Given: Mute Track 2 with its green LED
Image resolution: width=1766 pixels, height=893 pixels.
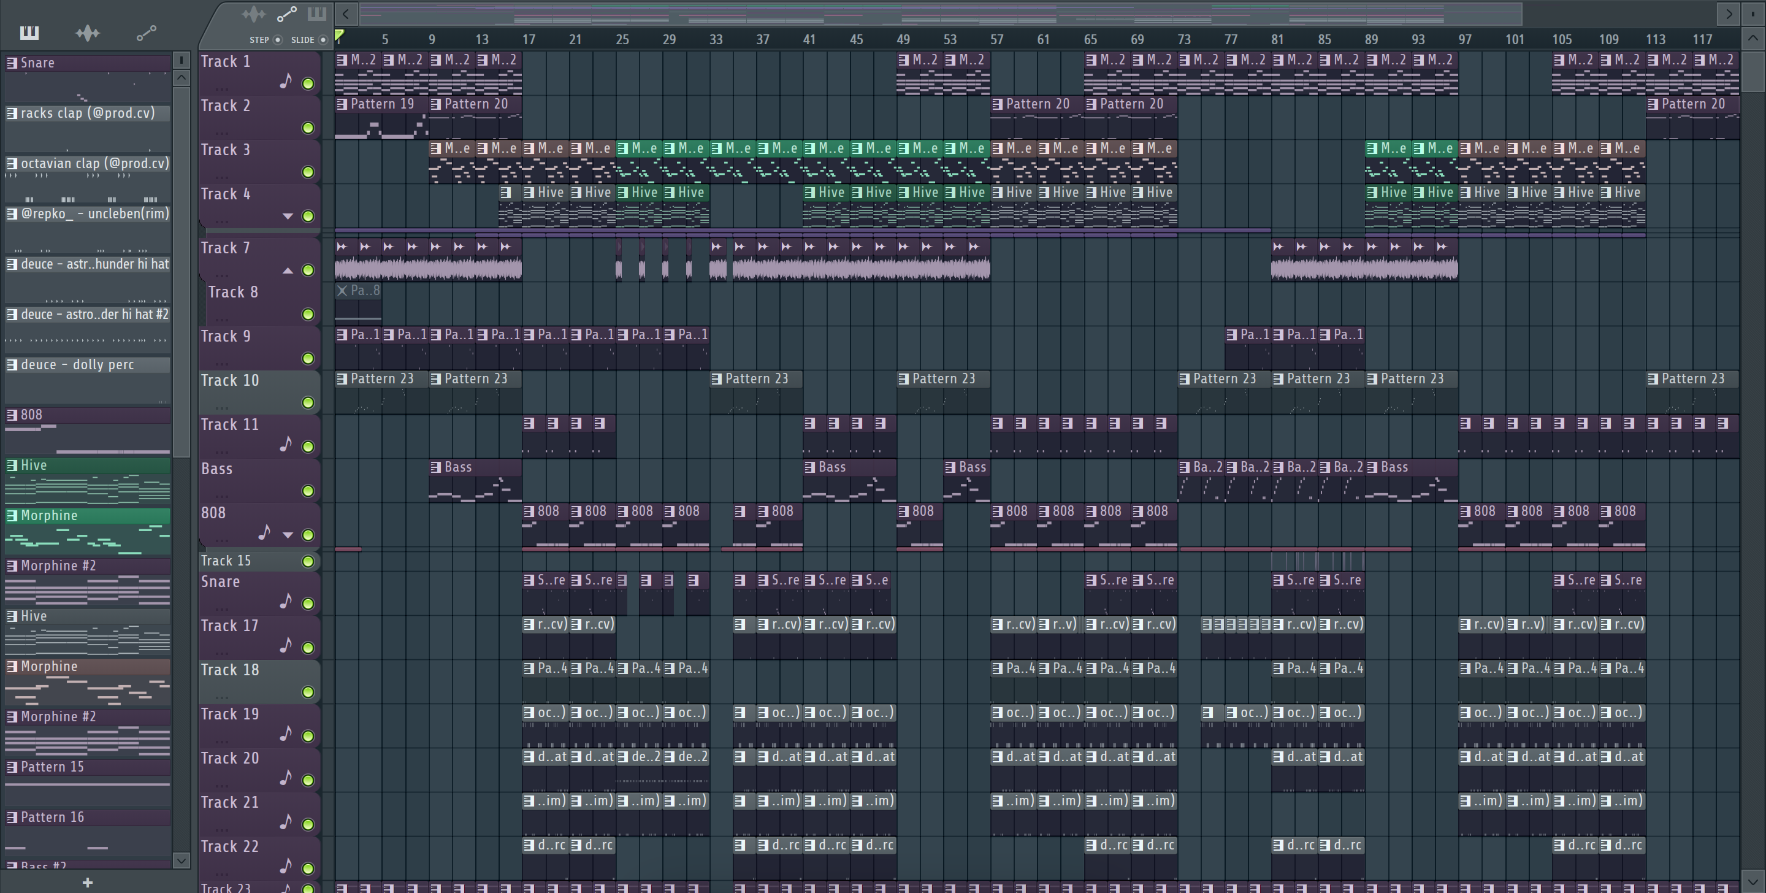Looking at the screenshot, I should (x=308, y=128).
